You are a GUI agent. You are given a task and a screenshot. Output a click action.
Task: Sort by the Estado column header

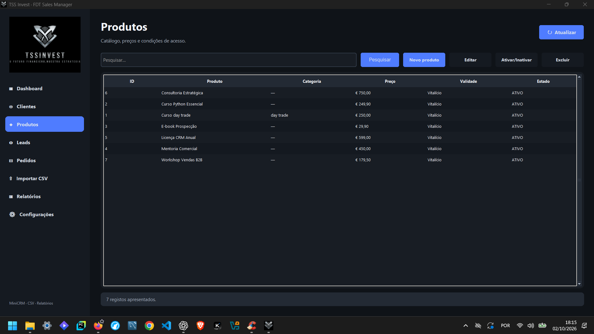(x=543, y=81)
